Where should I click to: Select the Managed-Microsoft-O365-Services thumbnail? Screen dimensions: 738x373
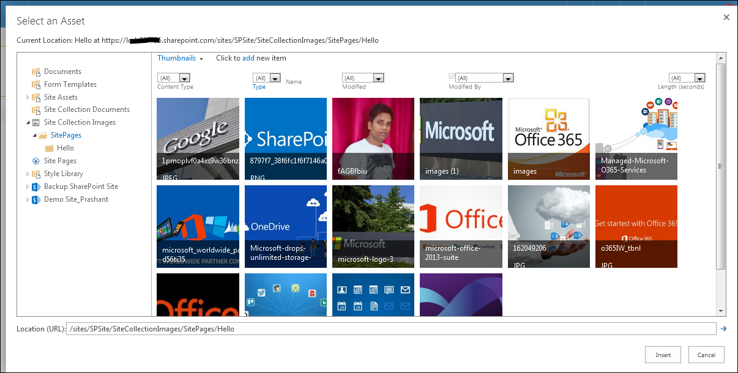[x=636, y=139]
